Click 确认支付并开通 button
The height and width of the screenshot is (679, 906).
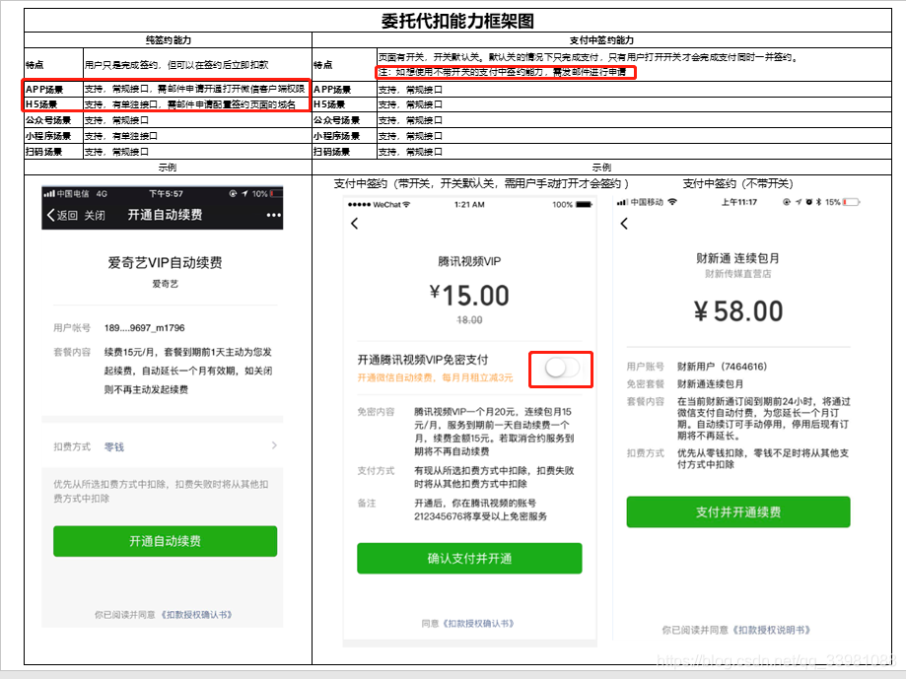point(469,559)
